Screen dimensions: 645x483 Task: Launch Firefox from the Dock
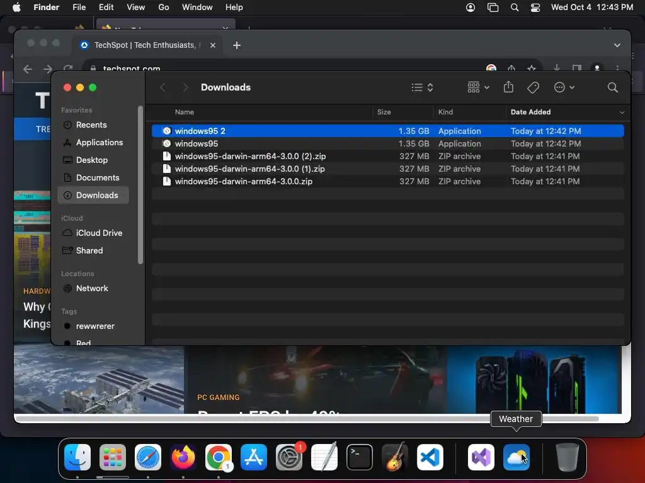183,457
